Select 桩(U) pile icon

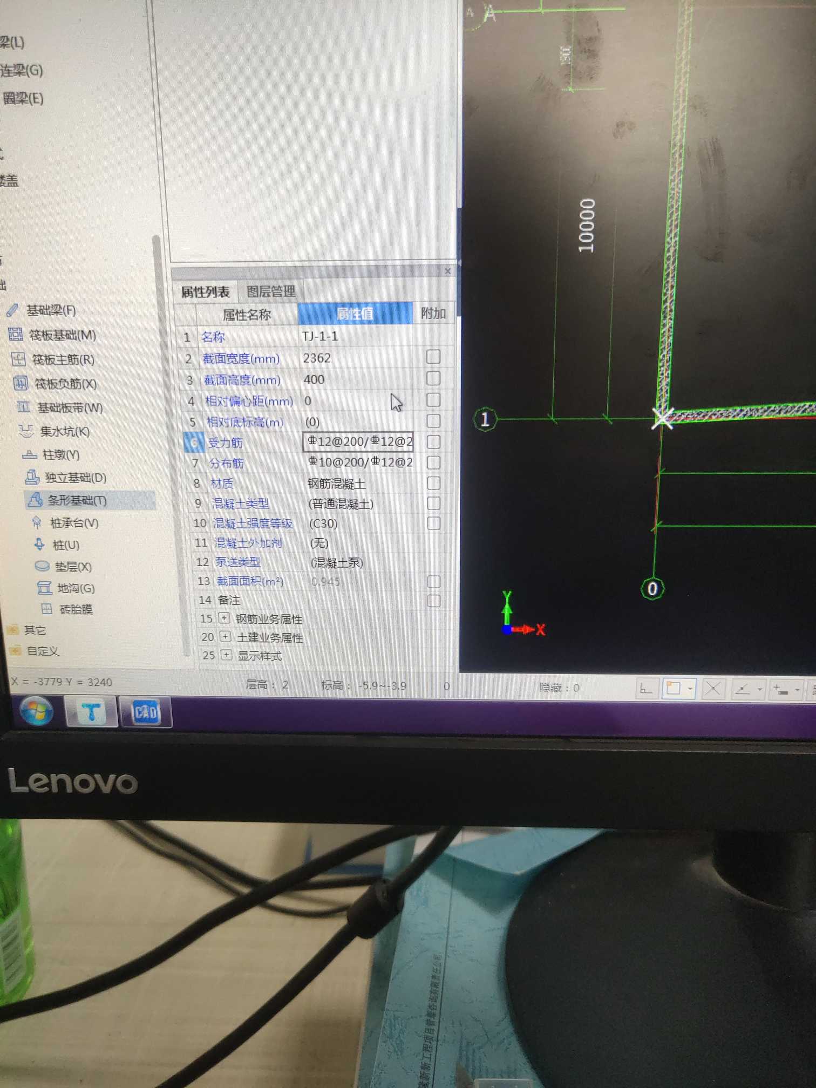(x=39, y=544)
